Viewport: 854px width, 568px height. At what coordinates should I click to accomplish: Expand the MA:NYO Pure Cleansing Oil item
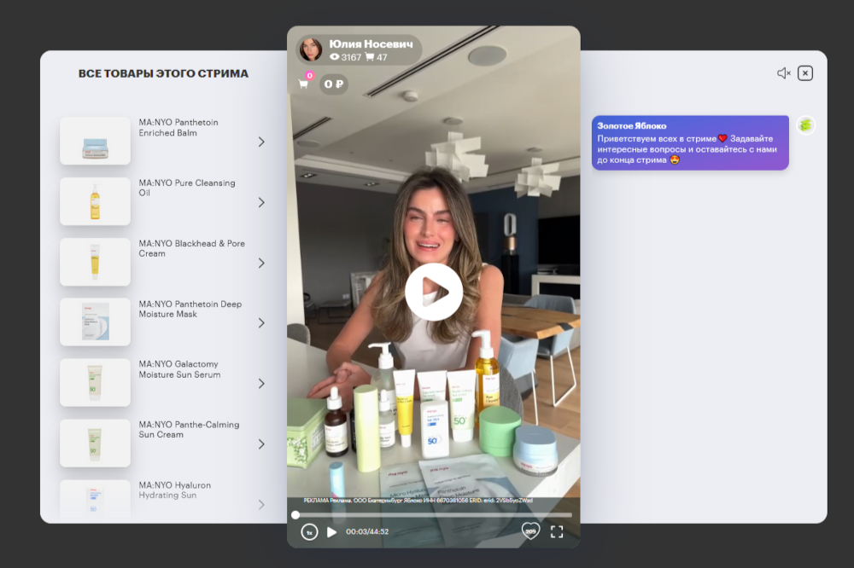[x=261, y=202]
